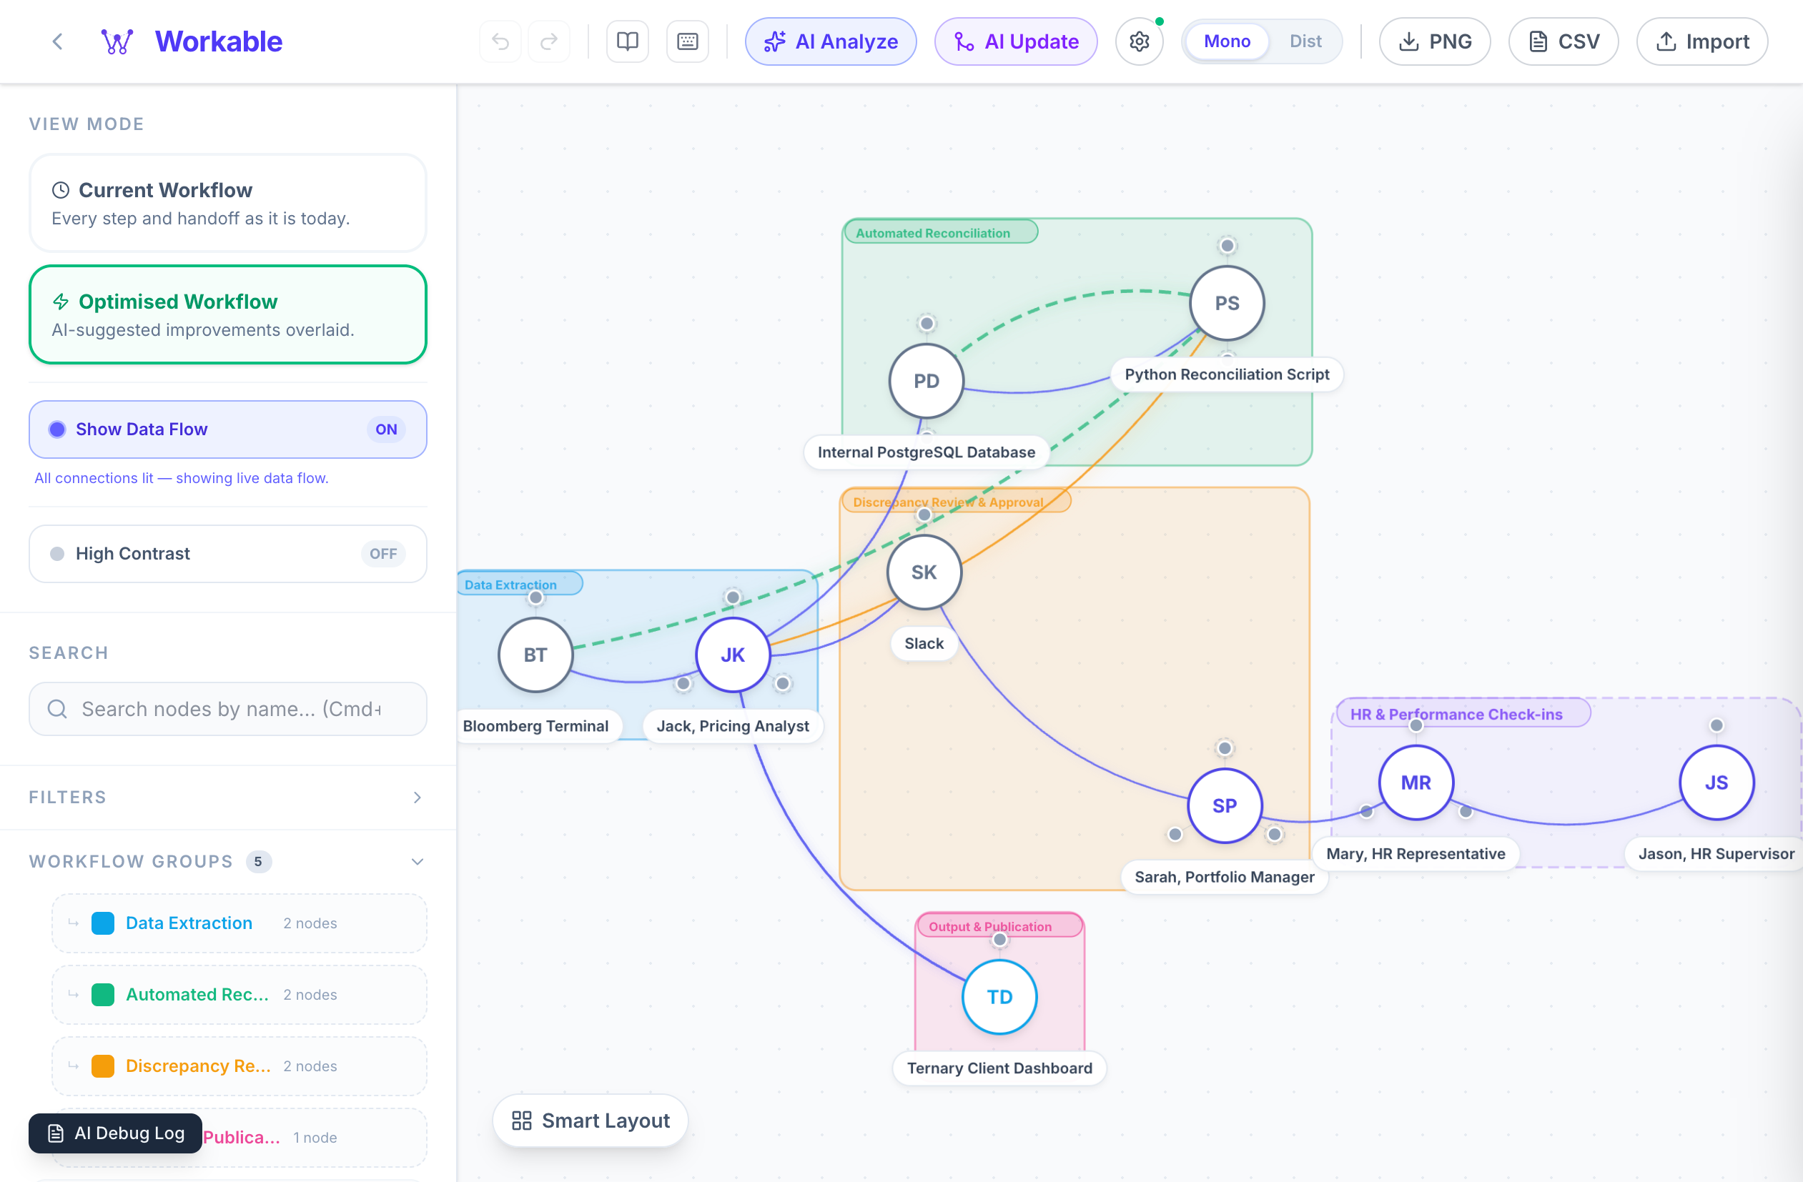Open the keyboard shortcuts icon

point(687,41)
